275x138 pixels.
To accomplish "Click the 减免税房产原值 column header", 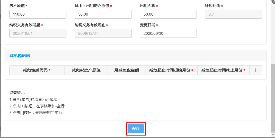I will [x=86, y=70].
